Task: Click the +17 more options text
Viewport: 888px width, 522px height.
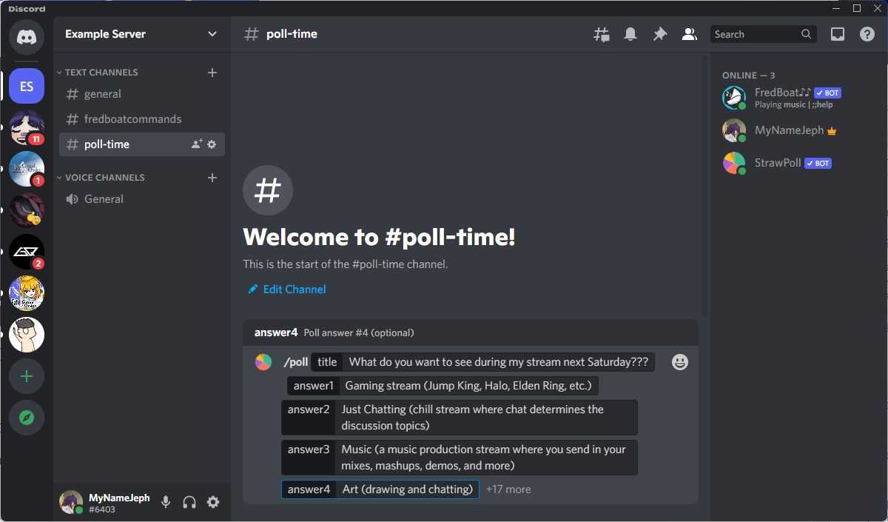Action: click(x=508, y=489)
